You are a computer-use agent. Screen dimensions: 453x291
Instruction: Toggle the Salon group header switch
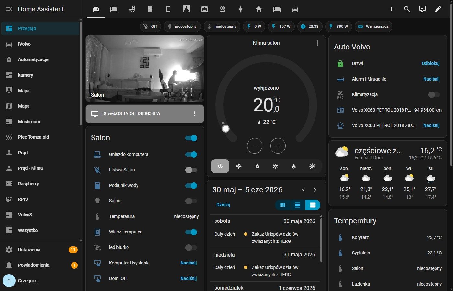(191, 138)
